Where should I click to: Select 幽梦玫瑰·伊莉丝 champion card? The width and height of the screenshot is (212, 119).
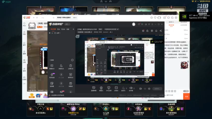73,109
